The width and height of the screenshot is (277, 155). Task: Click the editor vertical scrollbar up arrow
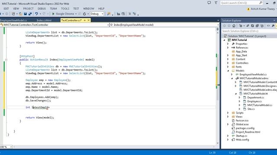(x=218, y=33)
